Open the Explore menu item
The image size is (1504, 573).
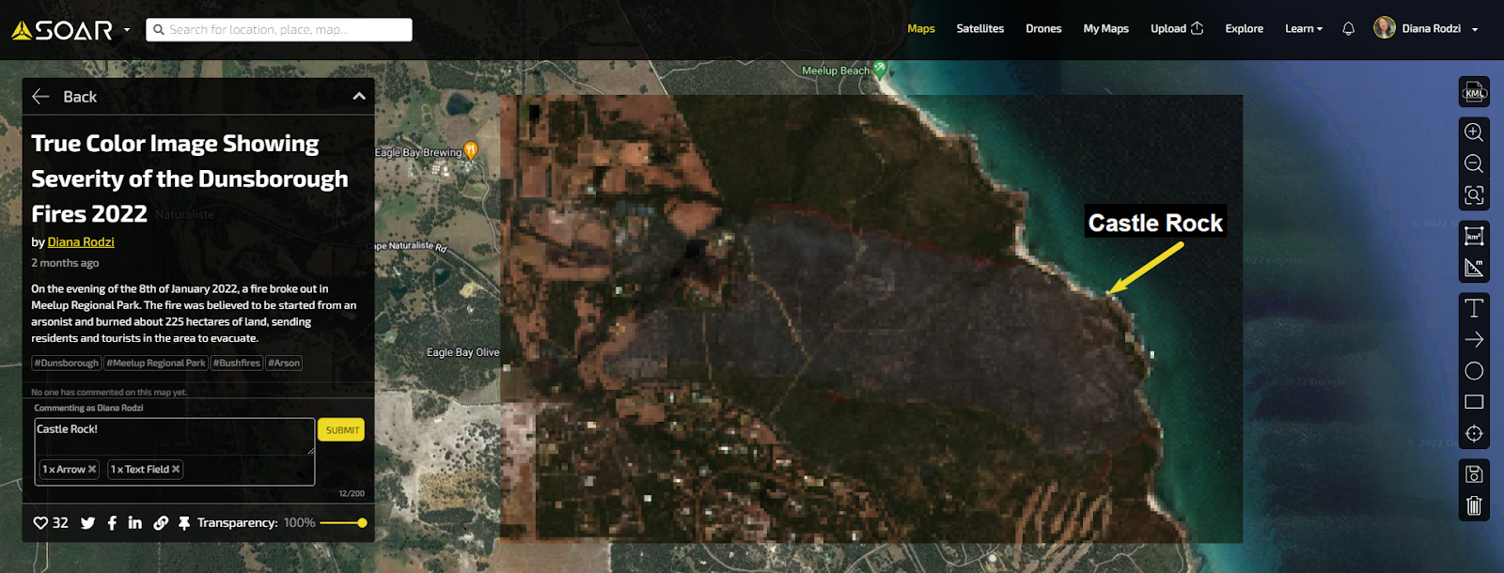click(x=1245, y=29)
